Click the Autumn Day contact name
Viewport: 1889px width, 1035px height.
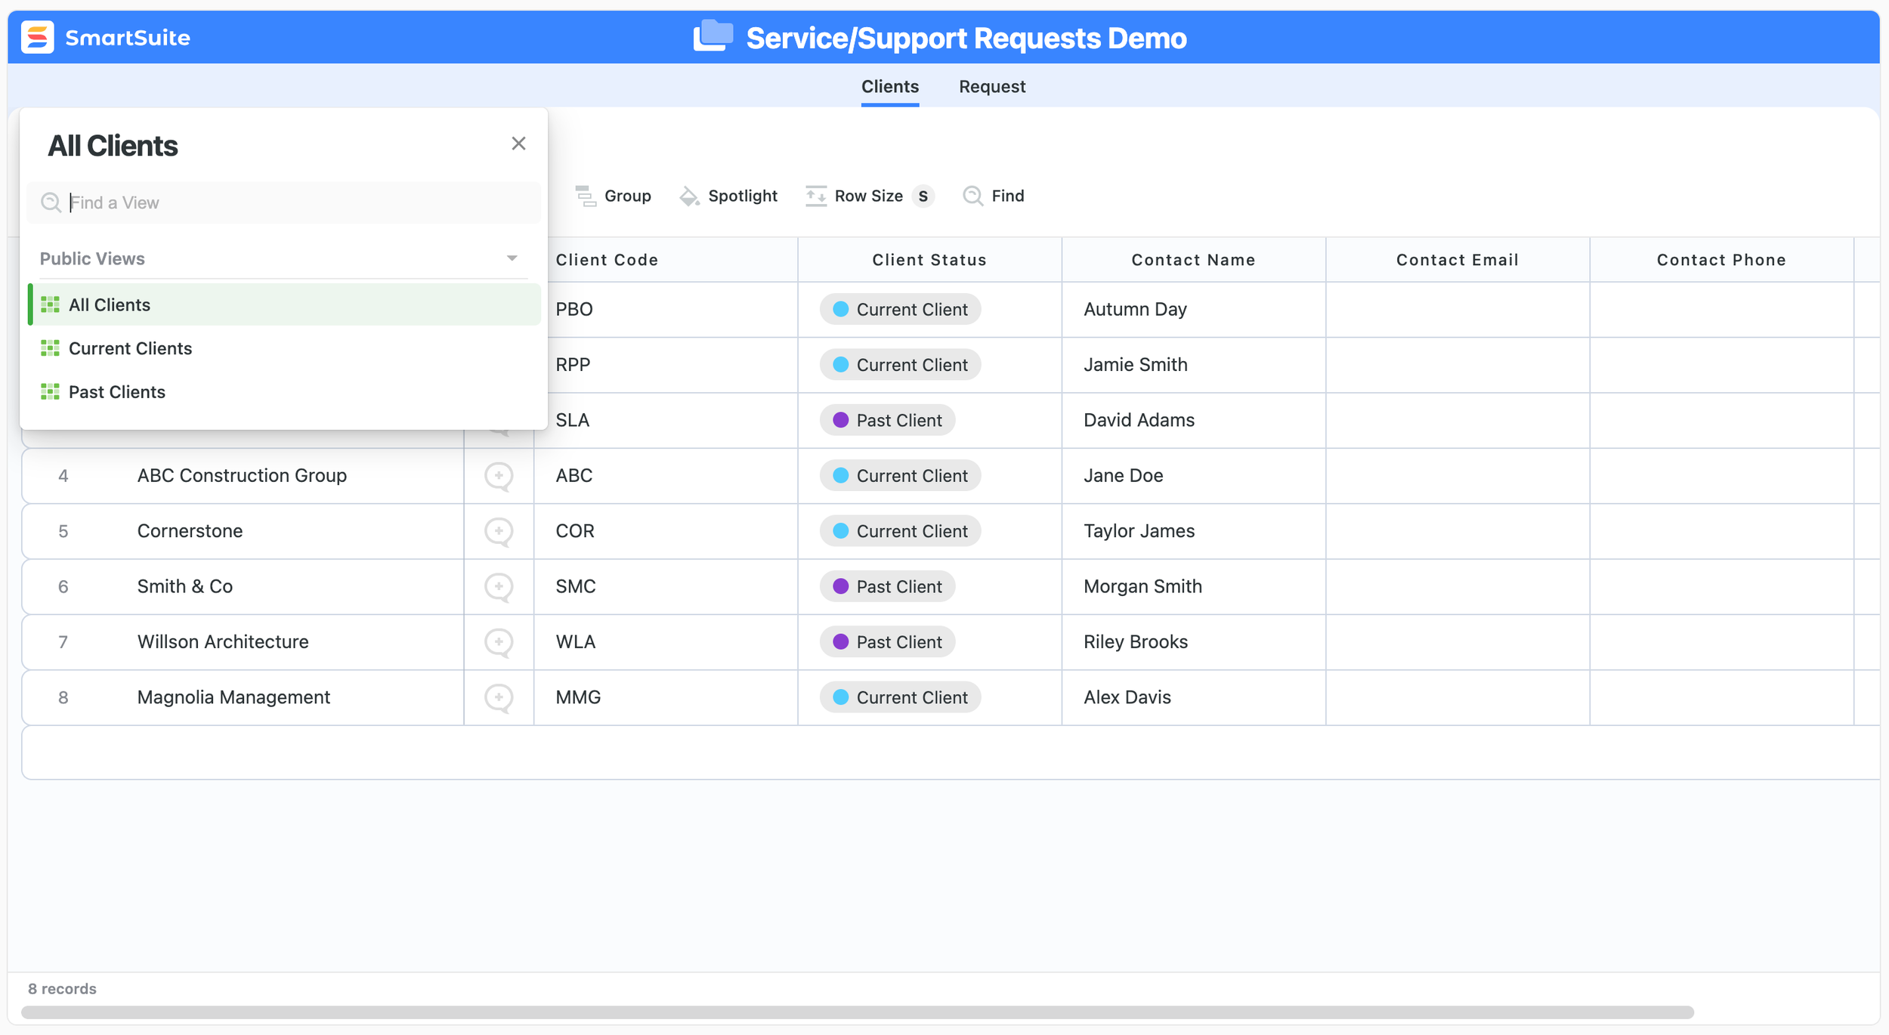coord(1135,309)
